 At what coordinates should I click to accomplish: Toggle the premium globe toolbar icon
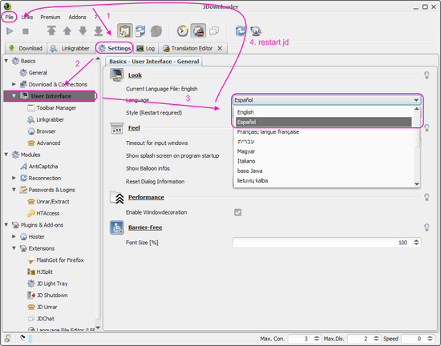coord(198,31)
